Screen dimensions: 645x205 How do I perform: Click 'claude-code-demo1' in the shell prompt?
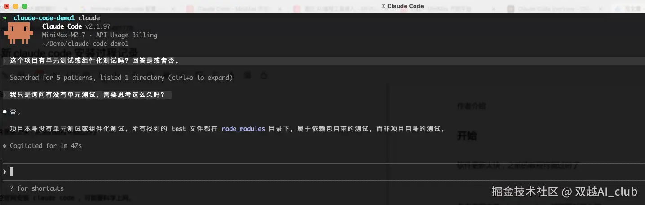pos(44,18)
